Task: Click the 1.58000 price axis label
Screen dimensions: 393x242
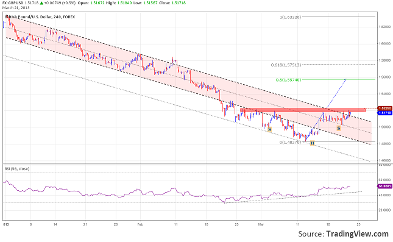Action: [x=384, y=60]
